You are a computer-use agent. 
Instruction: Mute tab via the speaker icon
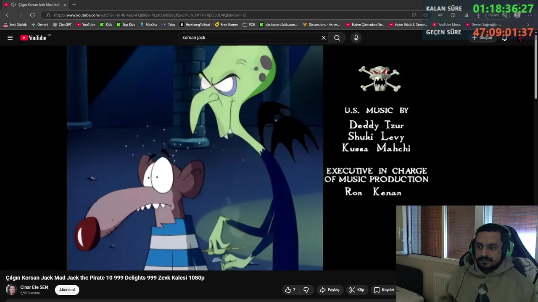tap(13, 5)
